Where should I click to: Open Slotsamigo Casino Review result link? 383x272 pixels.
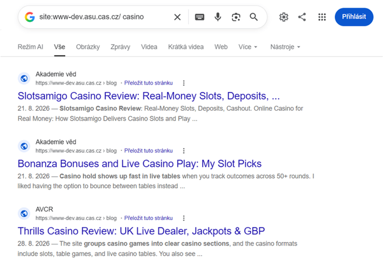click(x=148, y=96)
